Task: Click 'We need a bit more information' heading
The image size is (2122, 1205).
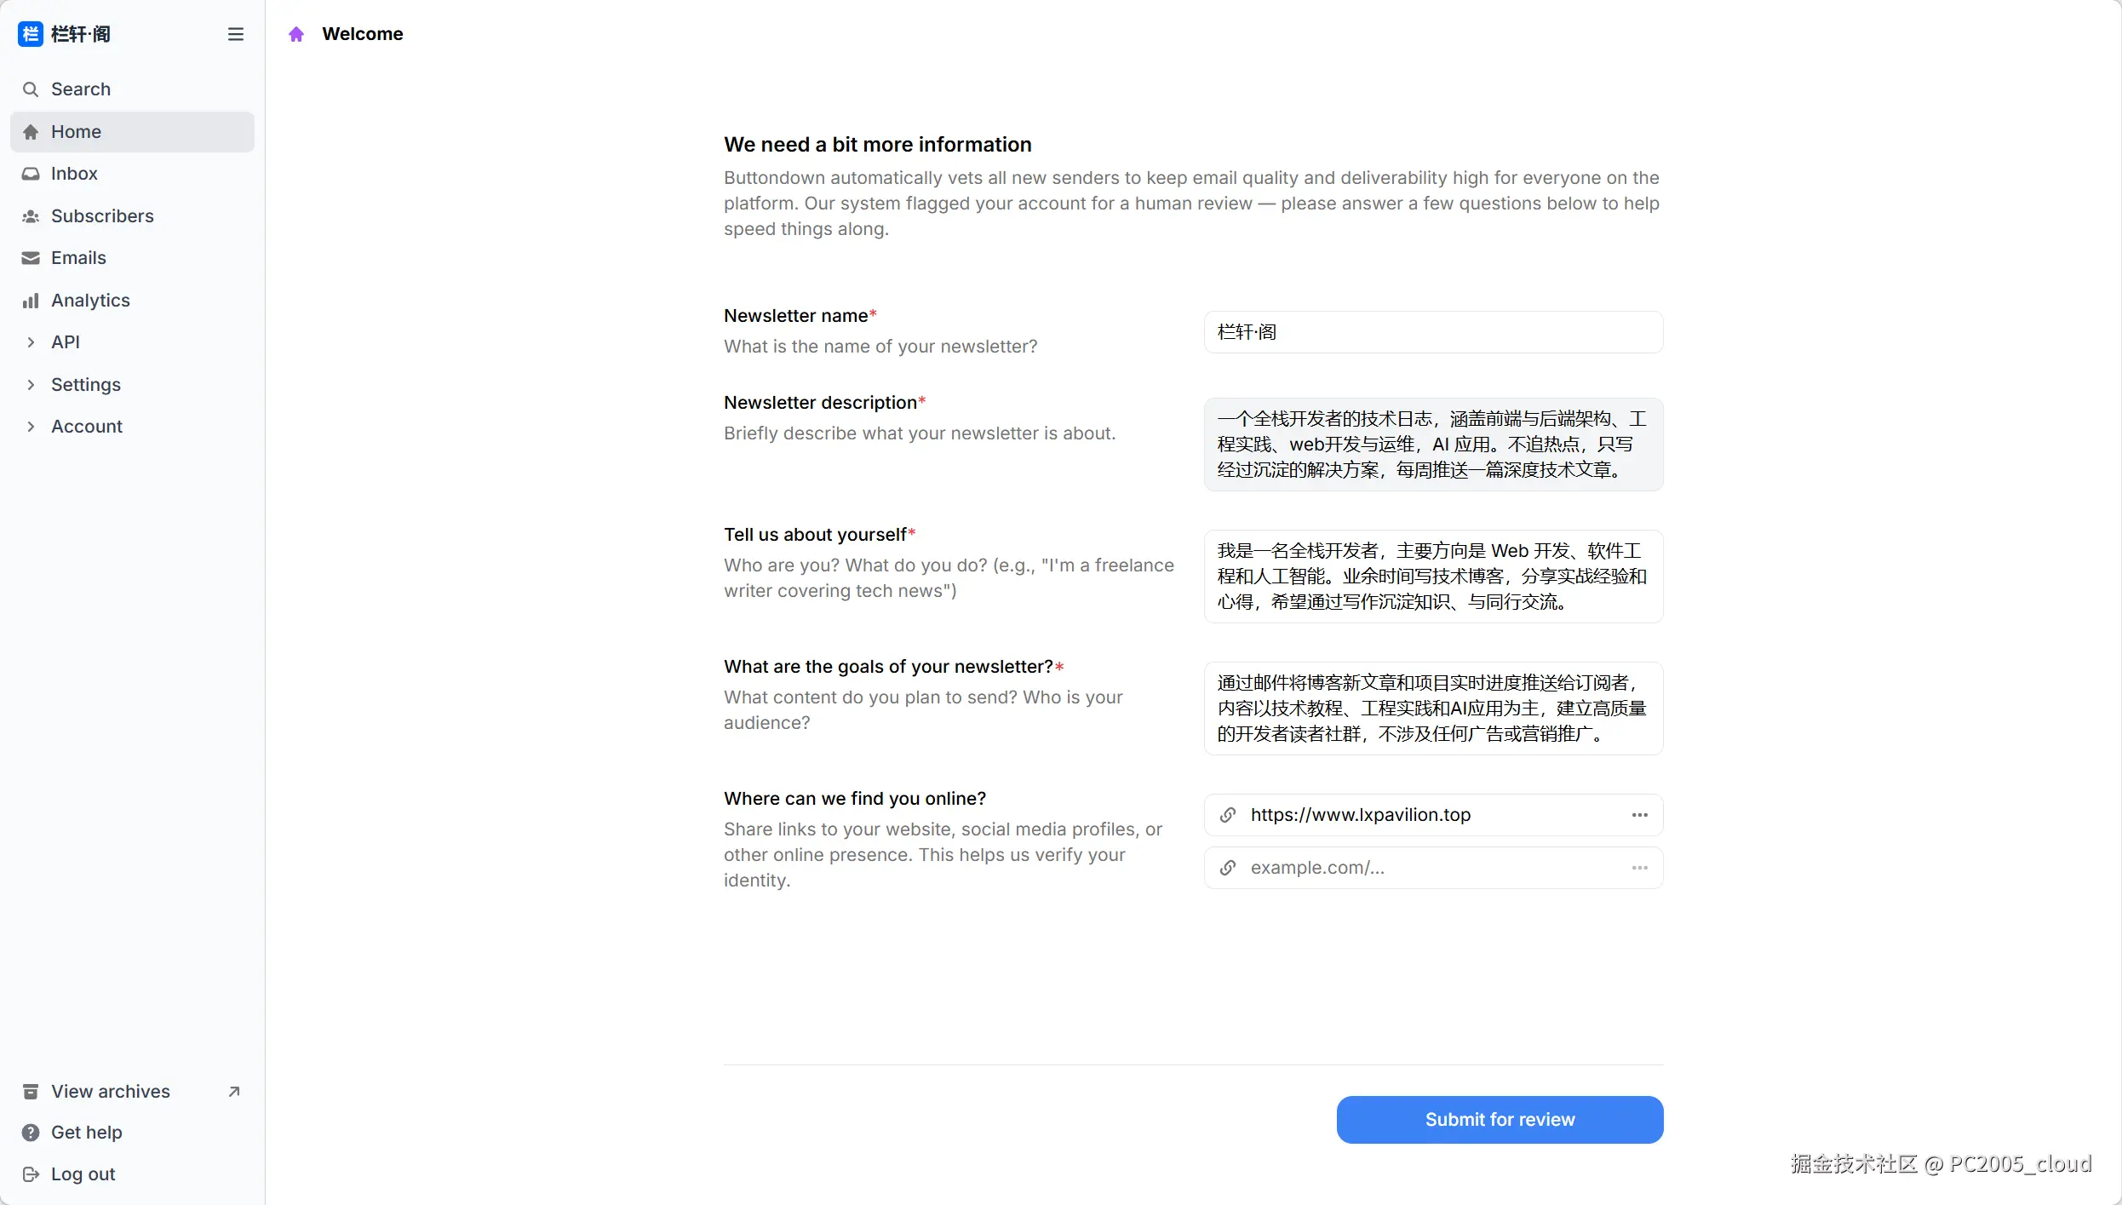Action: (878, 145)
